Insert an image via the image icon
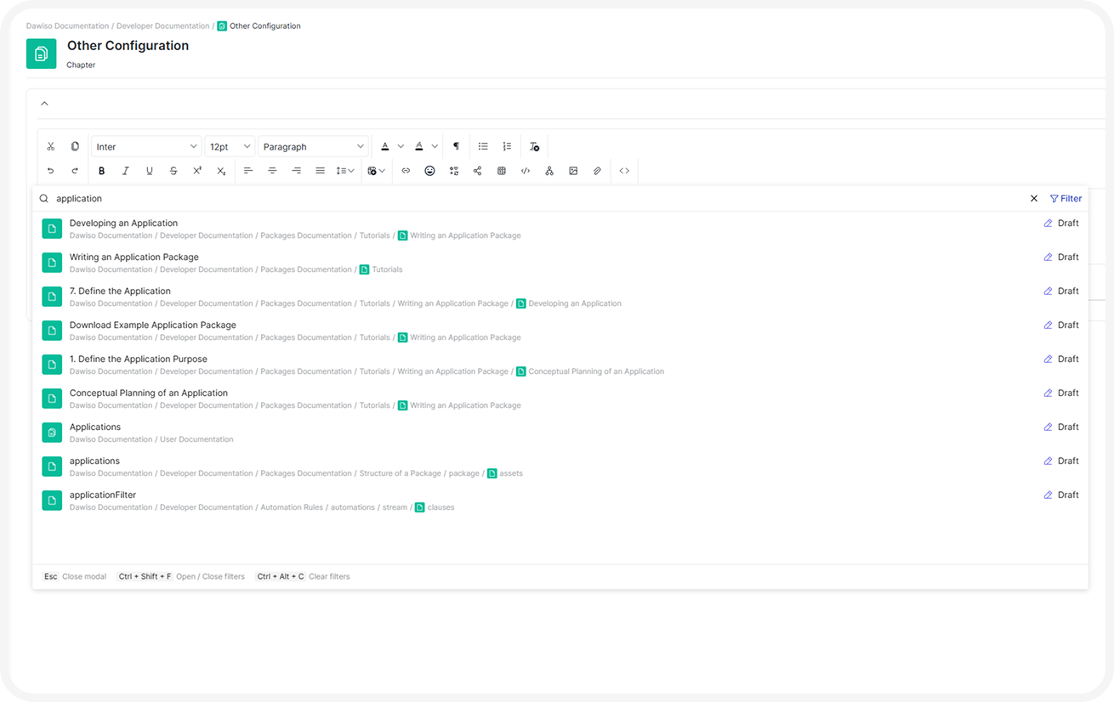1114x702 pixels. click(x=572, y=171)
